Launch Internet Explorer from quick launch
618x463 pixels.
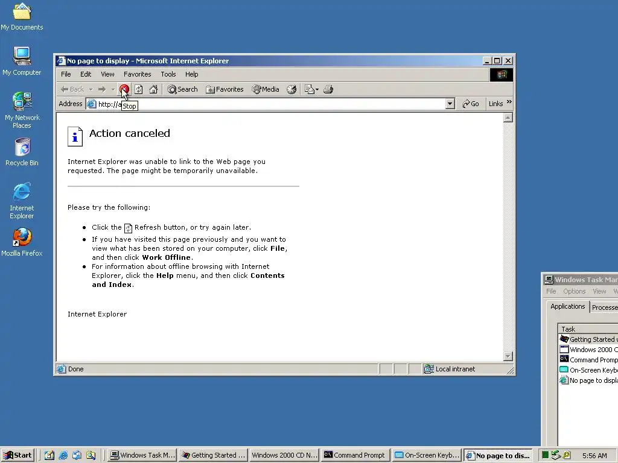pos(63,455)
